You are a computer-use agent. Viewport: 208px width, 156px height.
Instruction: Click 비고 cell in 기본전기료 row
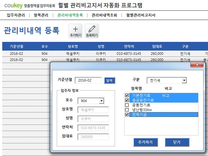(166, 95)
